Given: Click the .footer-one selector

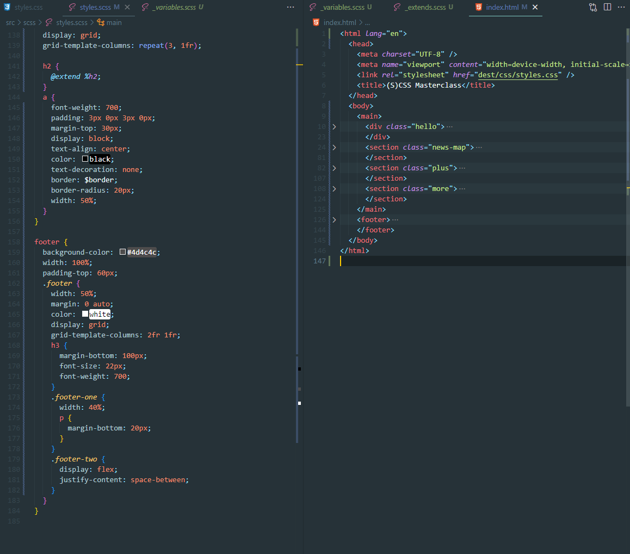Looking at the screenshot, I should pos(74,397).
